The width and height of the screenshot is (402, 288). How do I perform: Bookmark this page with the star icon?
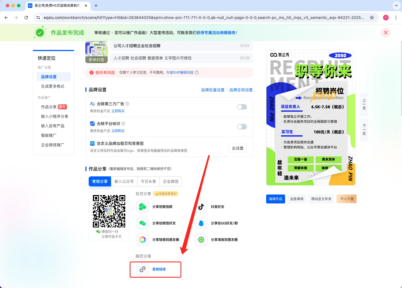point(372,18)
